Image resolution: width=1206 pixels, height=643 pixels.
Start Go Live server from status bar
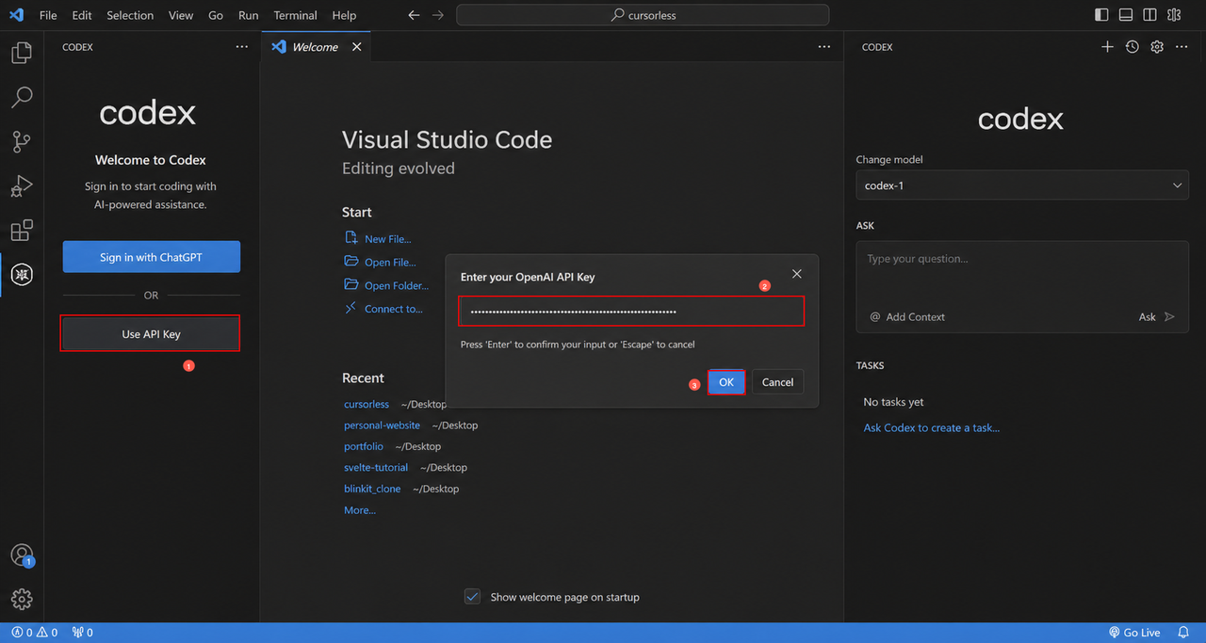click(x=1134, y=633)
